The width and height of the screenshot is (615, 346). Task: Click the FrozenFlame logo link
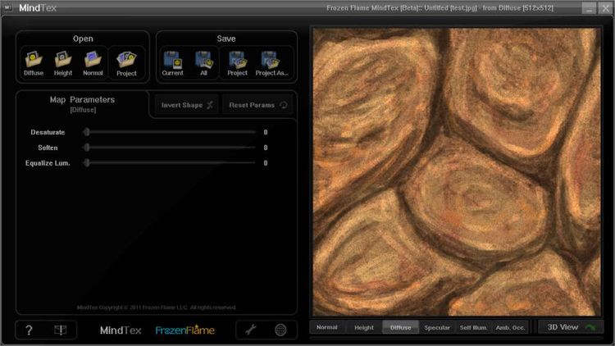coord(184,330)
